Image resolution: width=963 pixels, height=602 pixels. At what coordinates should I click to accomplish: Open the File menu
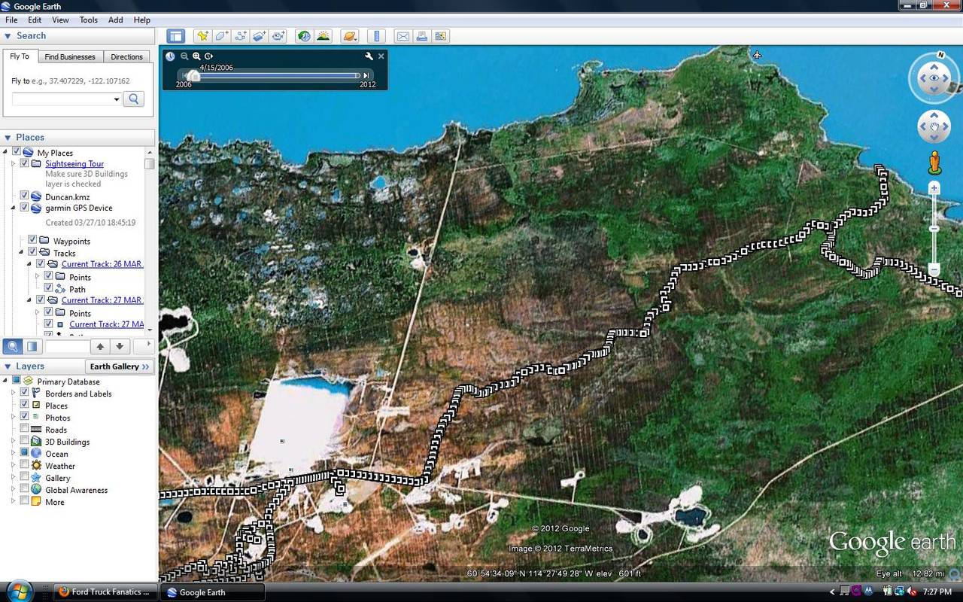pos(11,20)
